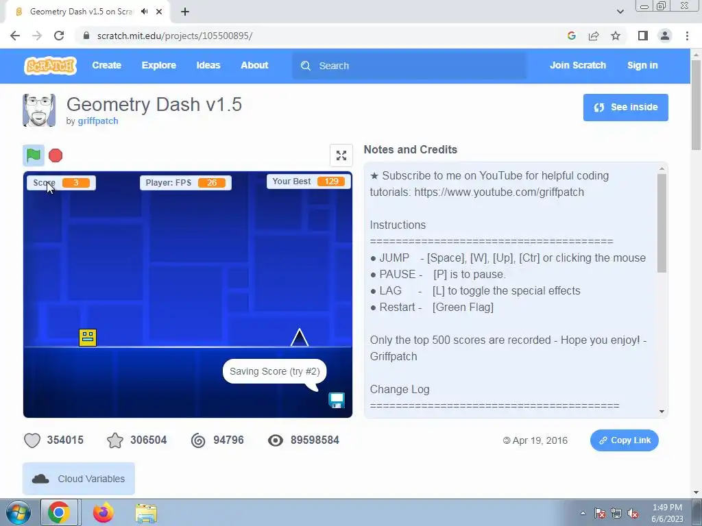Viewport: 702px width, 526px height.
Task: Click the notes scroll up arrow
Action: (662, 168)
